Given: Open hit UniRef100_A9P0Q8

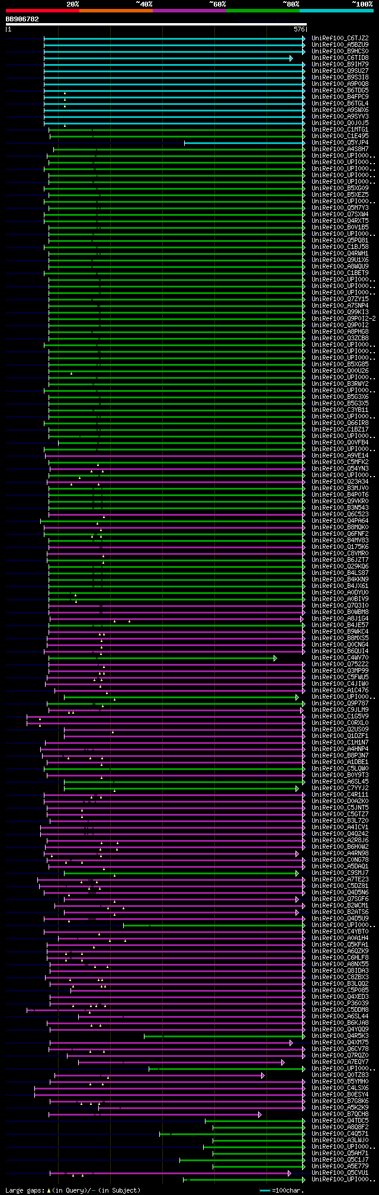Looking at the screenshot, I should tap(340, 84).
